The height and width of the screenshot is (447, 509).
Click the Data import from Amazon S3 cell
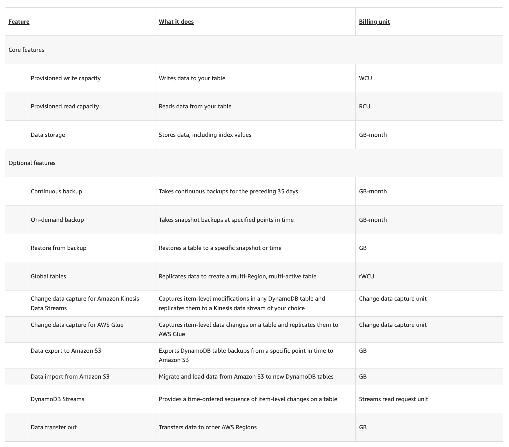[70, 377]
